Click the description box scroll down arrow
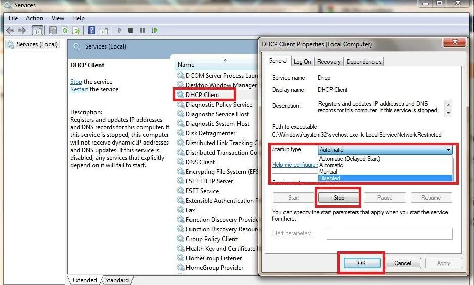 (448, 113)
